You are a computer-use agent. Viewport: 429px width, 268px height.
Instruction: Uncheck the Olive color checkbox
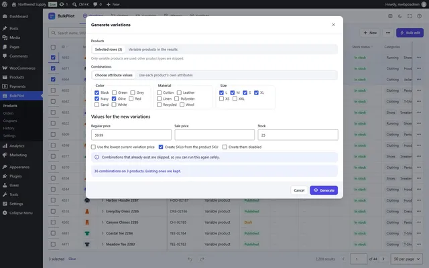114,98
